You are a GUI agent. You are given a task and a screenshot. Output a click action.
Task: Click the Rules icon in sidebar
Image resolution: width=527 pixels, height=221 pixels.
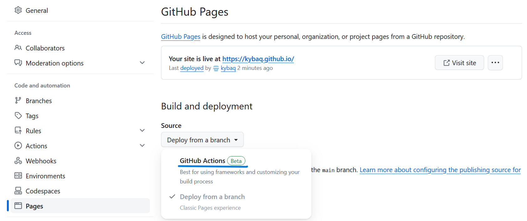point(18,131)
